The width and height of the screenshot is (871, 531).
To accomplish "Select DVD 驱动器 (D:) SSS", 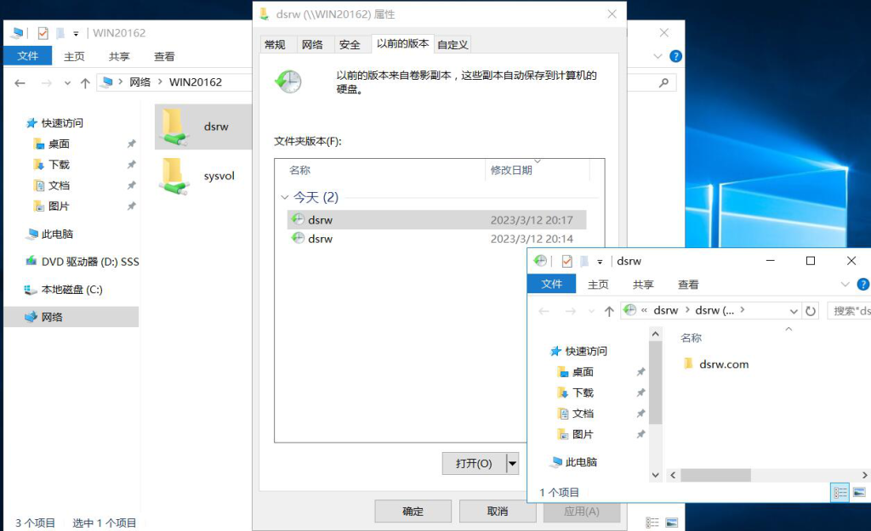I will click(83, 262).
